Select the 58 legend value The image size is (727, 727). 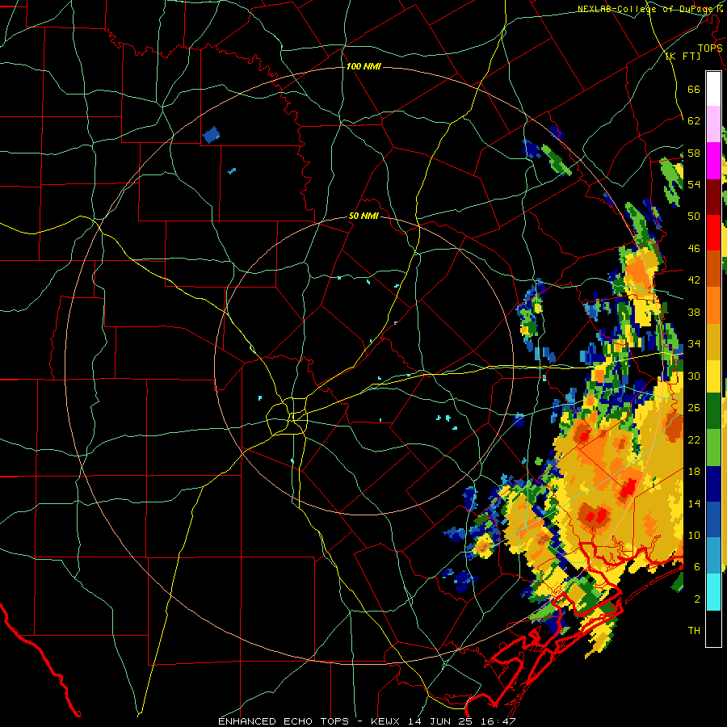[x=694, y=153]
